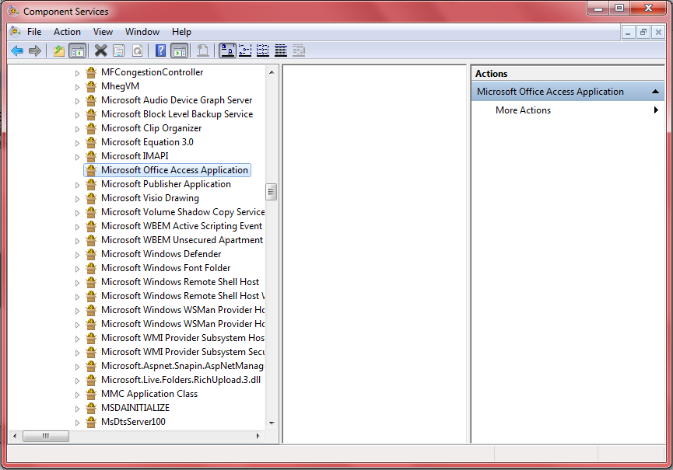The height and width of the screenshot is (470, 673).
Task: Toggle Show/Hide Action Pane toolbar button
Action: pyautogui.click(x=180, y=51)
